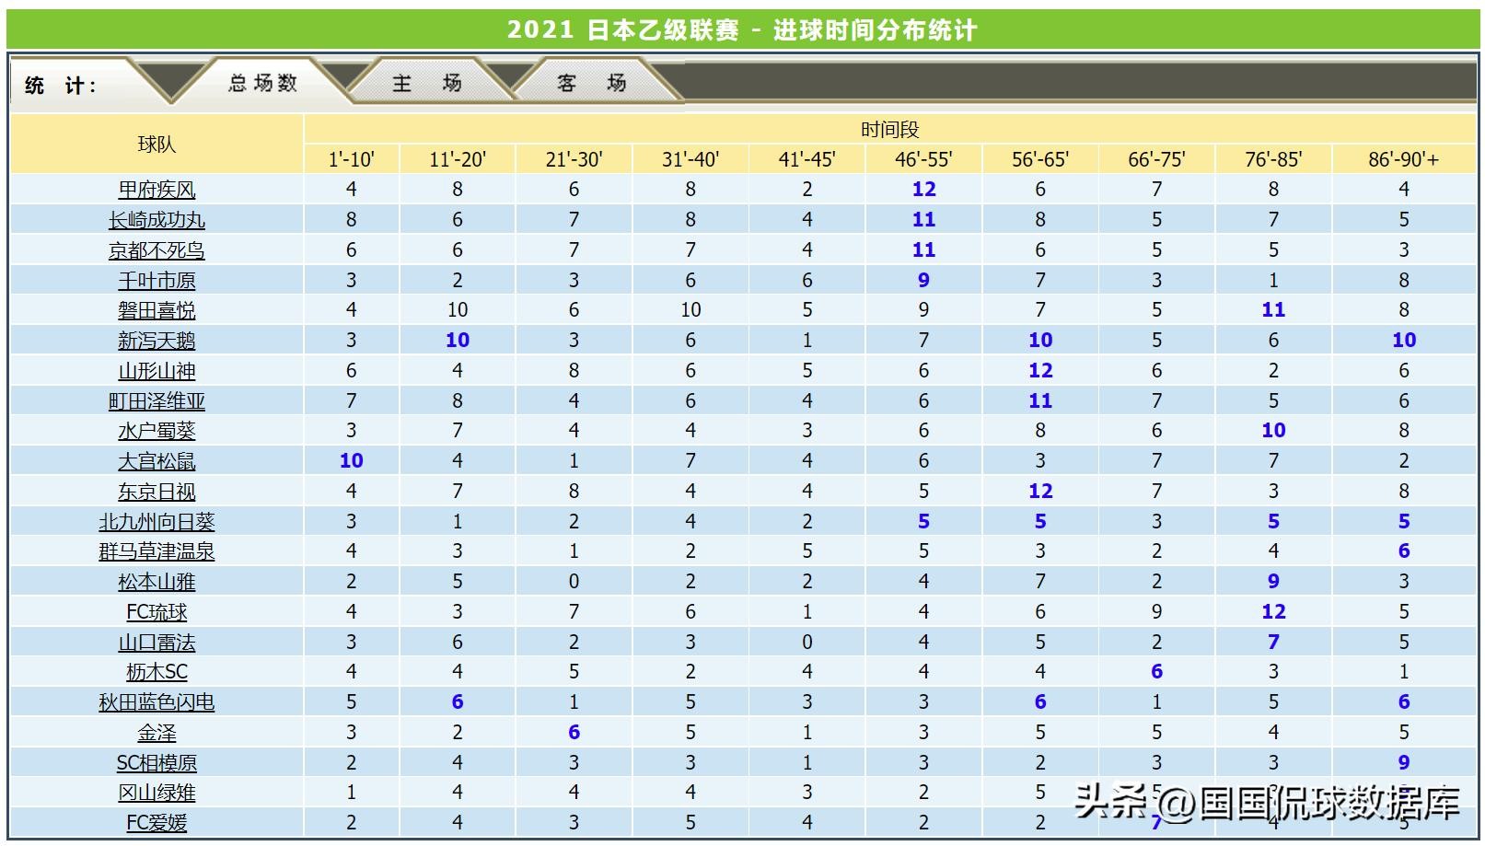
Task: Click the 46'-55' column header
Action: coord(923,159)
